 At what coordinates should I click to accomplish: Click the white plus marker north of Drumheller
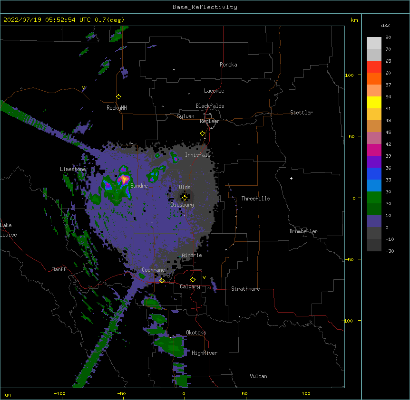(291, 178)
